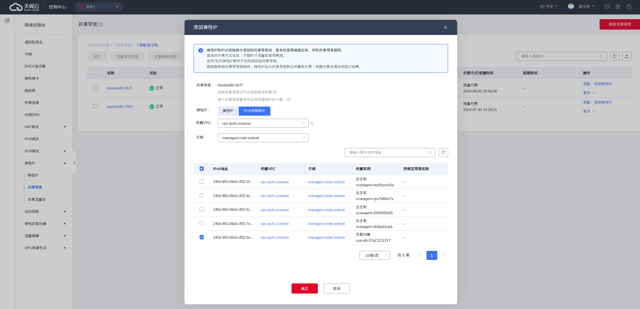This screenshot has width=640, height=309.
Task: Check the row for ccseagent-bw5fzymx5p
Action: [202, 182]
